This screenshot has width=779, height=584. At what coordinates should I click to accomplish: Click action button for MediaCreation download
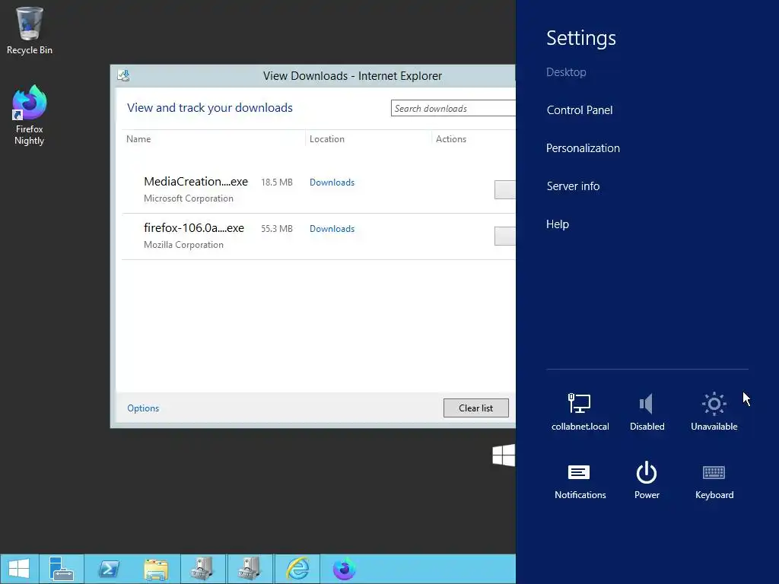pos(505,189)
